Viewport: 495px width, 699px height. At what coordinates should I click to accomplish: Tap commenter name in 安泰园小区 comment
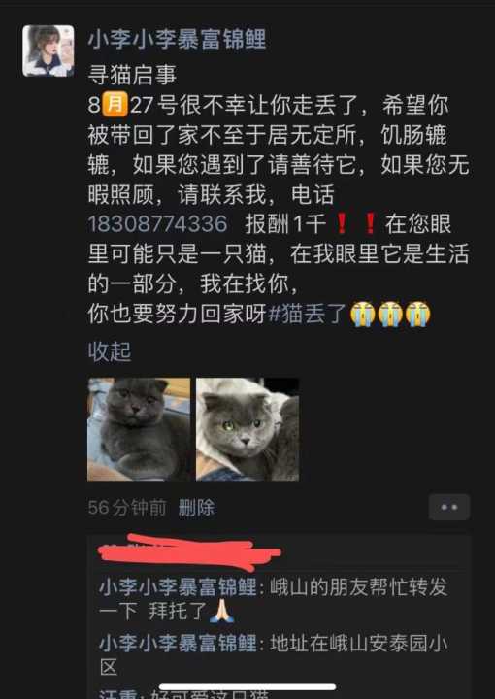coord(178,644)
